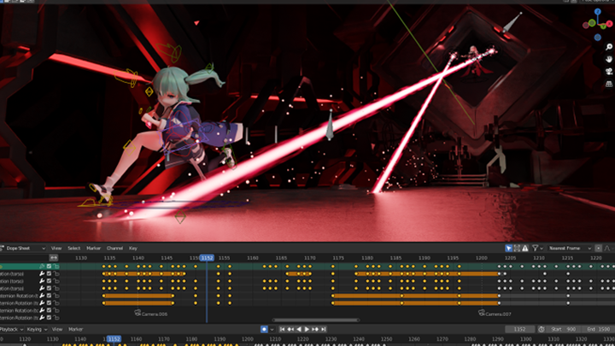Image resolution: width=615 pixels, height=346 pixels.
Task: Open auto keyframing options dropdown arrow
Action: coord(272,330)
